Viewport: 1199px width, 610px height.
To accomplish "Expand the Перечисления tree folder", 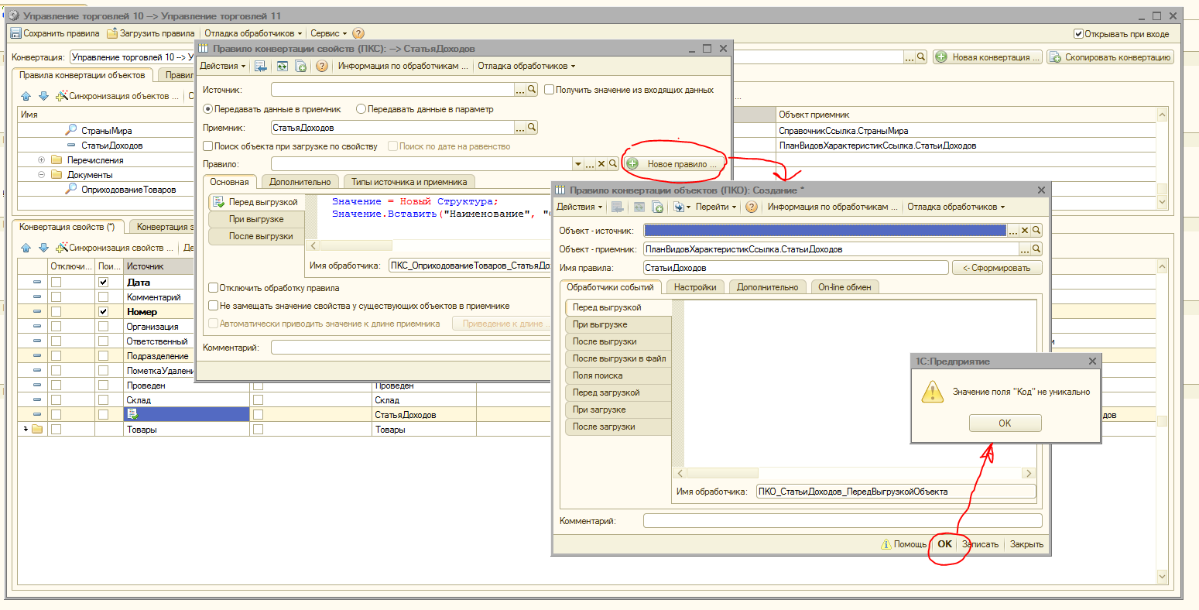I will pyautogui.click(x=41, y=160).
